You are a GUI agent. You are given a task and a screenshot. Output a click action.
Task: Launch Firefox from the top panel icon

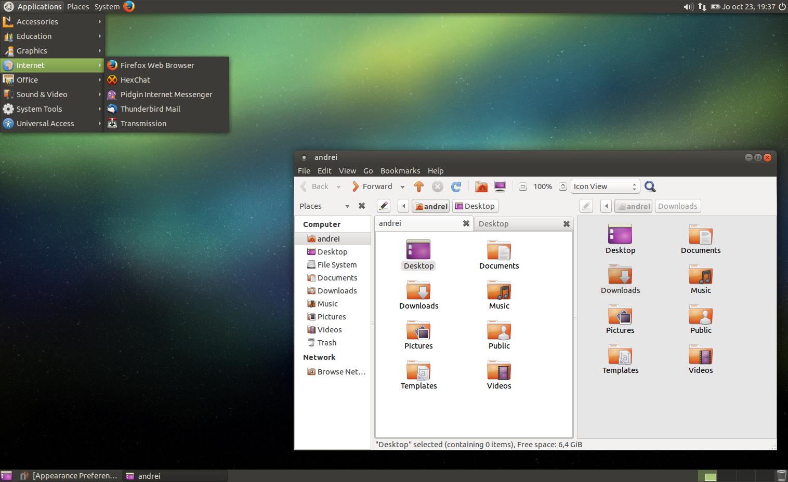click(x=129, y=6)
